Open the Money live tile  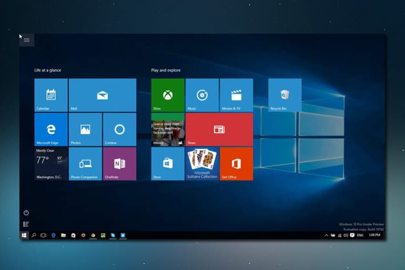168,130
